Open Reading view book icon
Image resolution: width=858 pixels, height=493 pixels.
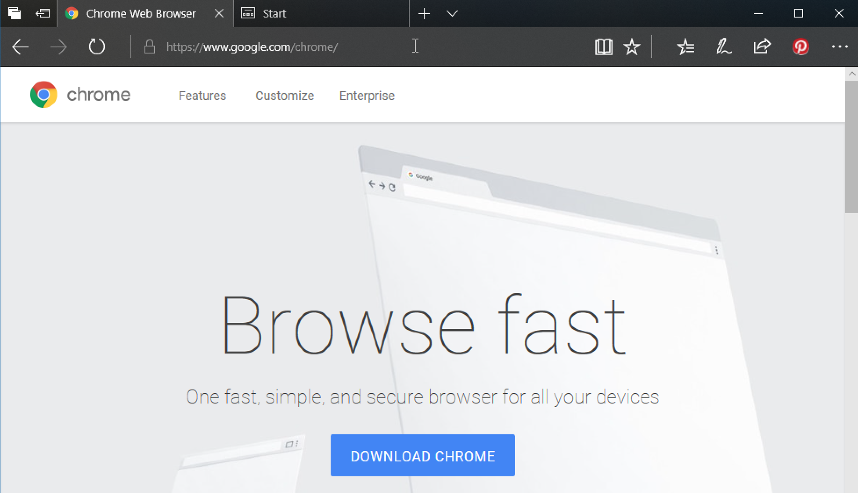[x=604, y=47]
